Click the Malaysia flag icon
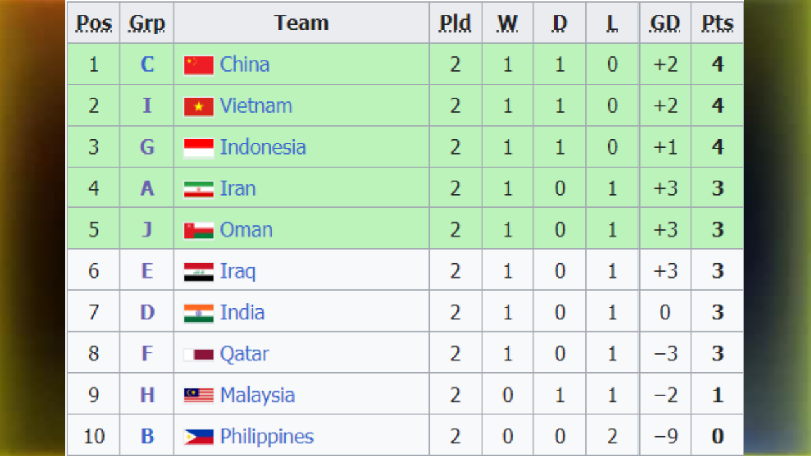Screen dimensions: 811x456 (198, 395)
